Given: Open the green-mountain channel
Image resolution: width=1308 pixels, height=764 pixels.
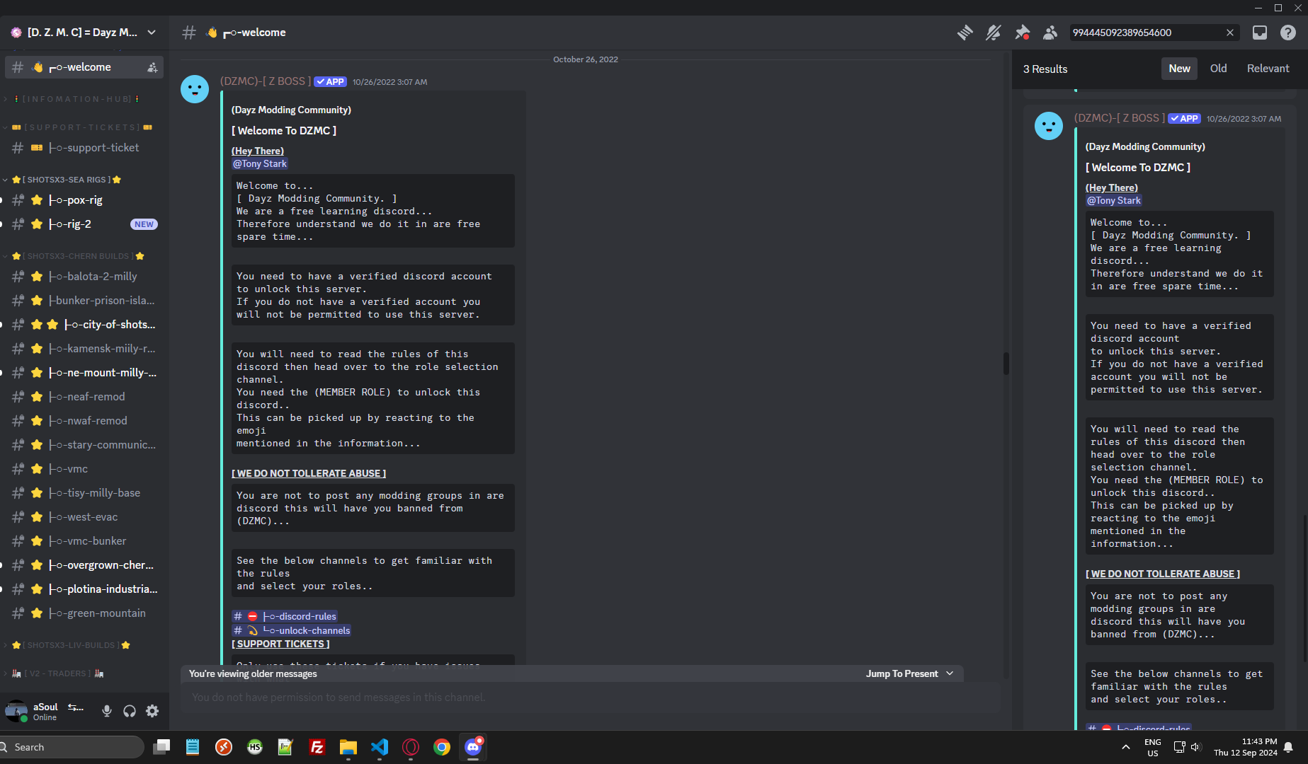Looking at the screenshot, I should 84,613.
